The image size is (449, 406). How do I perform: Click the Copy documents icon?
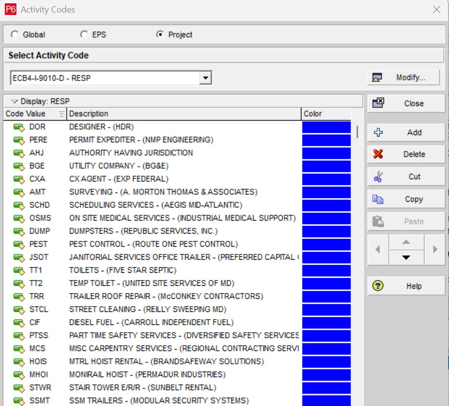[379, 199]
